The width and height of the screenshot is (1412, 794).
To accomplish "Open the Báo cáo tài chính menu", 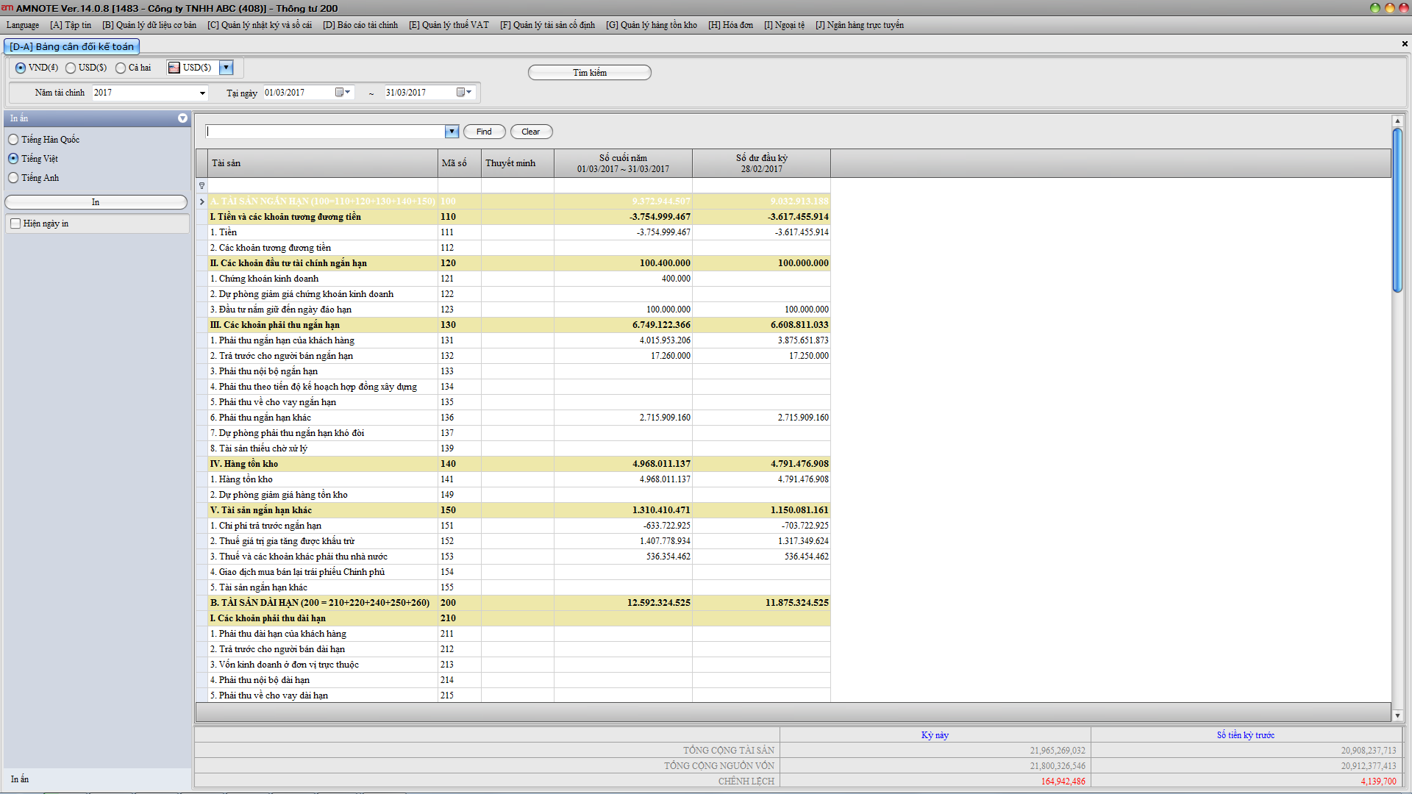I will 360,25.
